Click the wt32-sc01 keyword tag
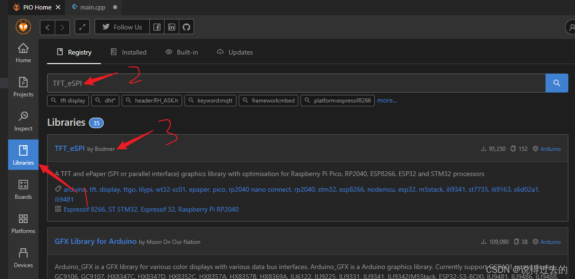The width and height of the screenshot is (575, 279). coord(171,189)
